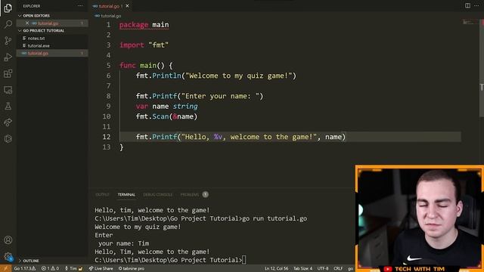Place cursor on line 1 'package main'
This screenshot has height=272, width=484.
coord(144,25)
